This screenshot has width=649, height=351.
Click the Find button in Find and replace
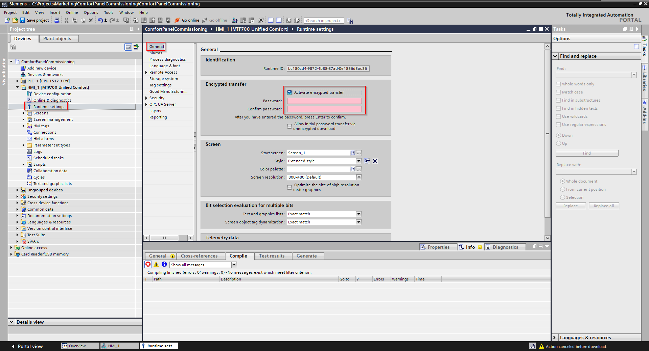tap(587, 153)
